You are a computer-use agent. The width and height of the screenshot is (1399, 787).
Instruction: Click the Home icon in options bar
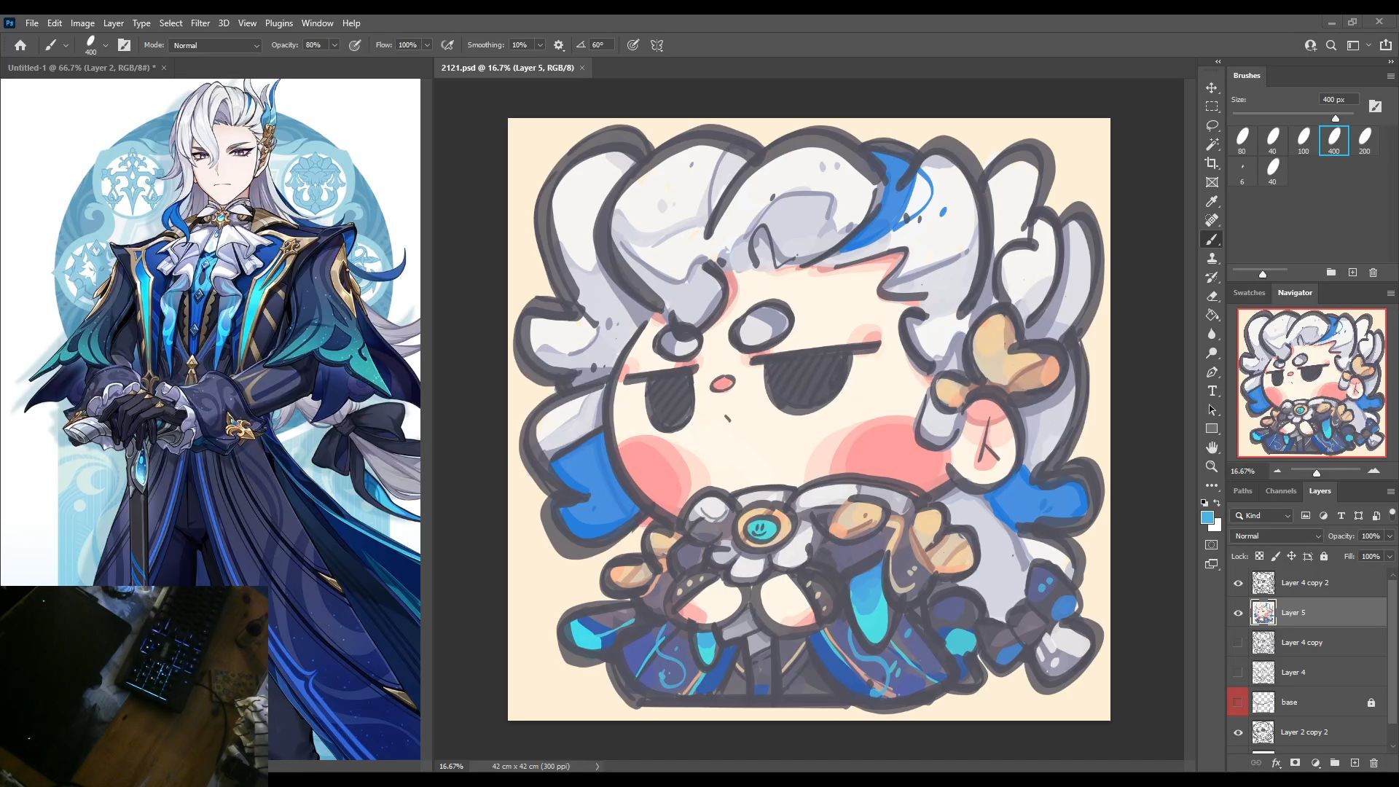click(20, 45)
